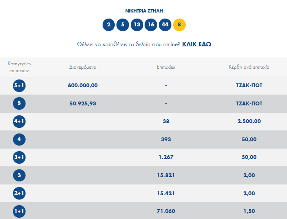The width and height of the screenshot is (287, 219).
Task: Click the 38 winners value
Action: click(166, 121)
